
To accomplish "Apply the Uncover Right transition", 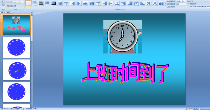I will coord(111,3).
